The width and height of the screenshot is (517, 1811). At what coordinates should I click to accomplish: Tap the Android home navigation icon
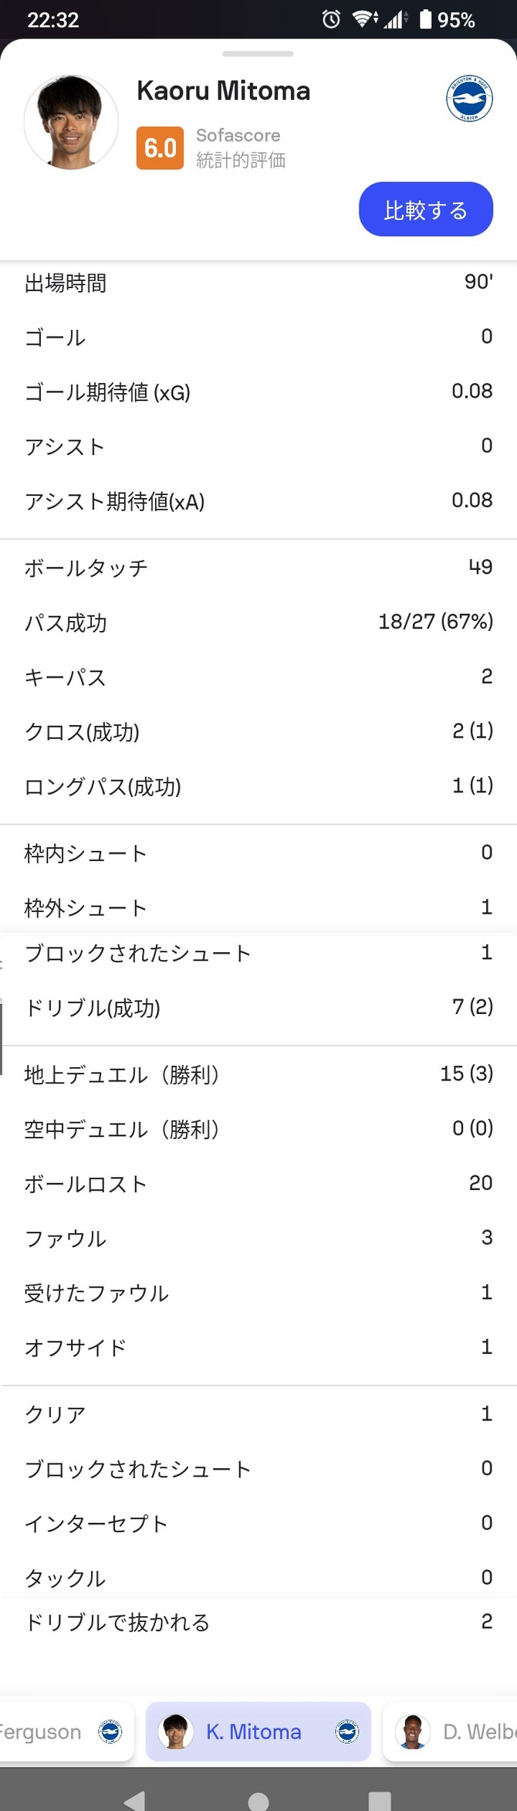[x=258, y=1800]
